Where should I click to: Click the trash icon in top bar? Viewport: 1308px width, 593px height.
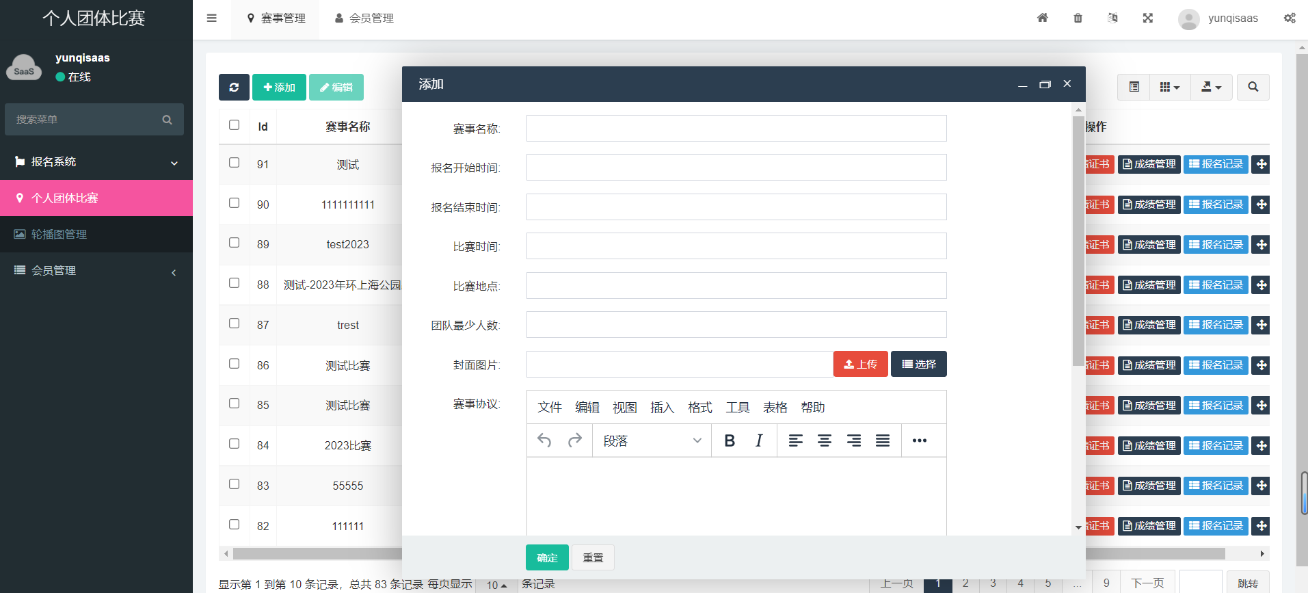click(1078, 18)
